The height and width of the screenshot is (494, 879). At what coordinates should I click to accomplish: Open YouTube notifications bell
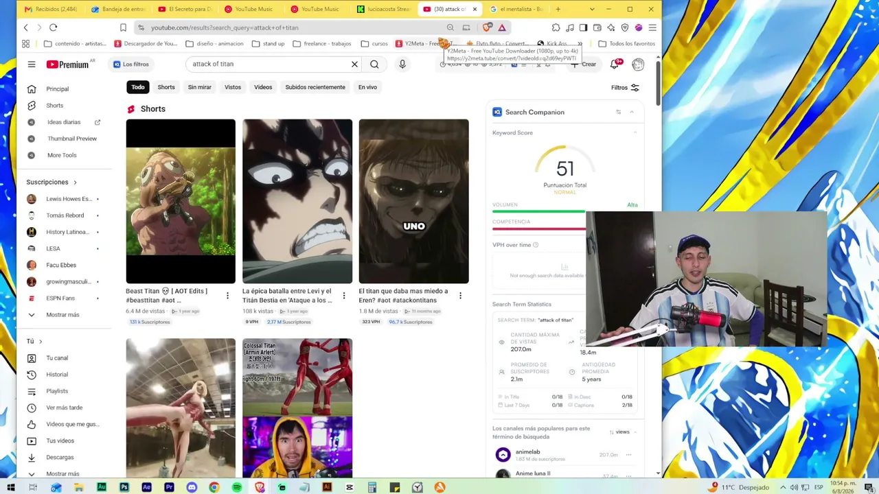tap(615, 64)
